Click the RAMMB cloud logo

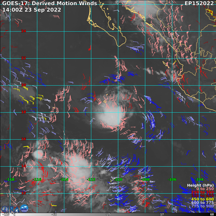pyautogui.click(x=24, y=208)
